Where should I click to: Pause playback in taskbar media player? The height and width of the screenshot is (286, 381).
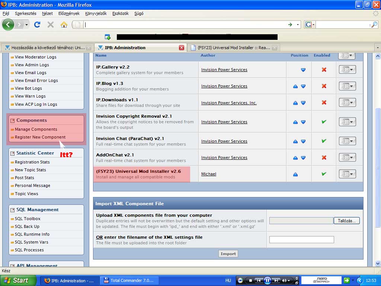267,280
